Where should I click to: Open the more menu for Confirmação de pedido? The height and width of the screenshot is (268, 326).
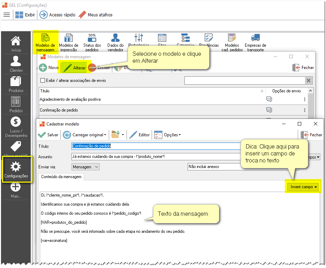305,110
